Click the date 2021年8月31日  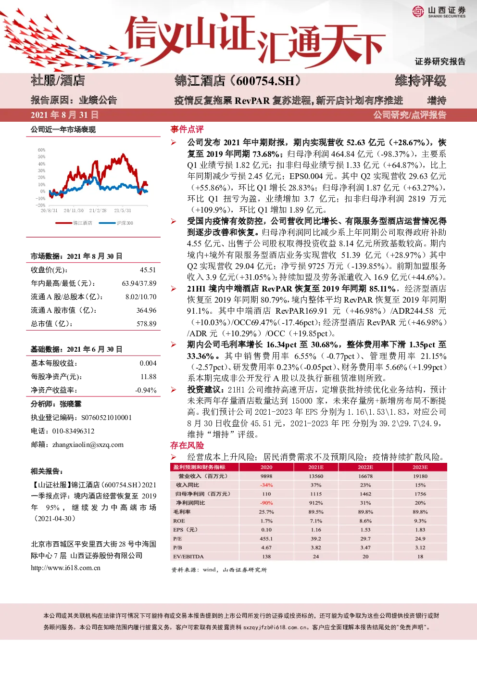[64, 115]
